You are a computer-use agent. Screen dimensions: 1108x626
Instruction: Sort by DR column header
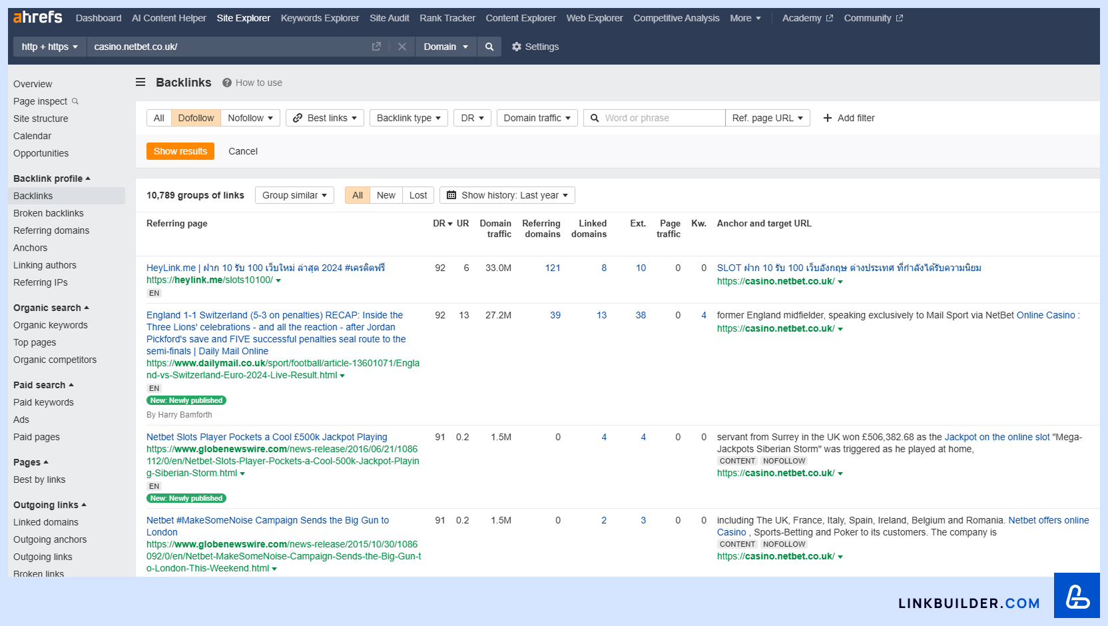pos(442,223)
